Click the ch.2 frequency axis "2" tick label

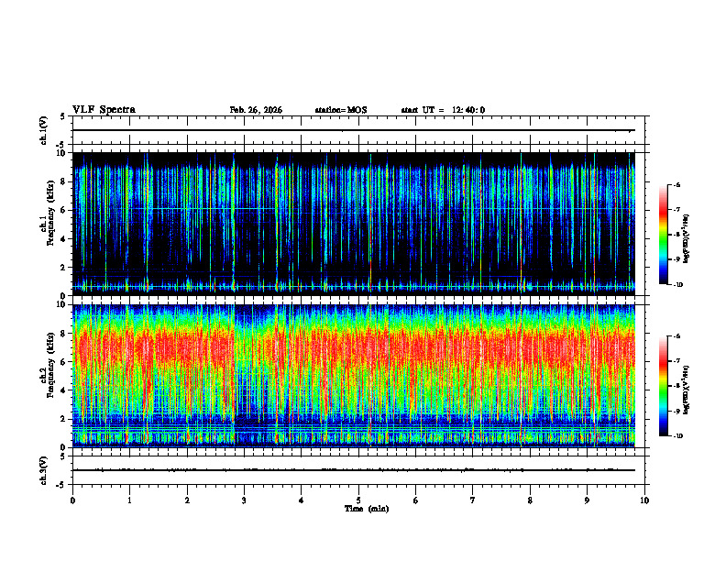pos(64,419)
